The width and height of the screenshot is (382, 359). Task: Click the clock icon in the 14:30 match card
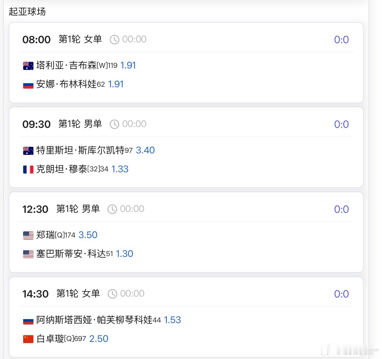point(112,293)
